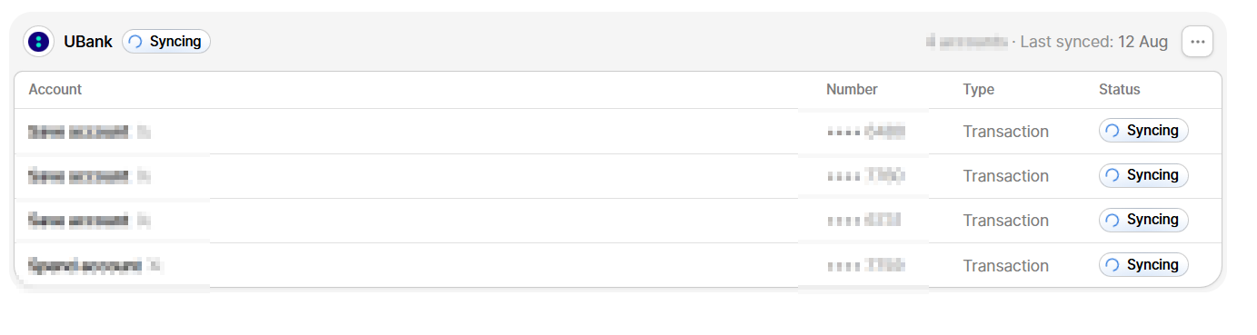Open the Spend account row name
Screen dimensions: 1257x335
coord(95,266)
